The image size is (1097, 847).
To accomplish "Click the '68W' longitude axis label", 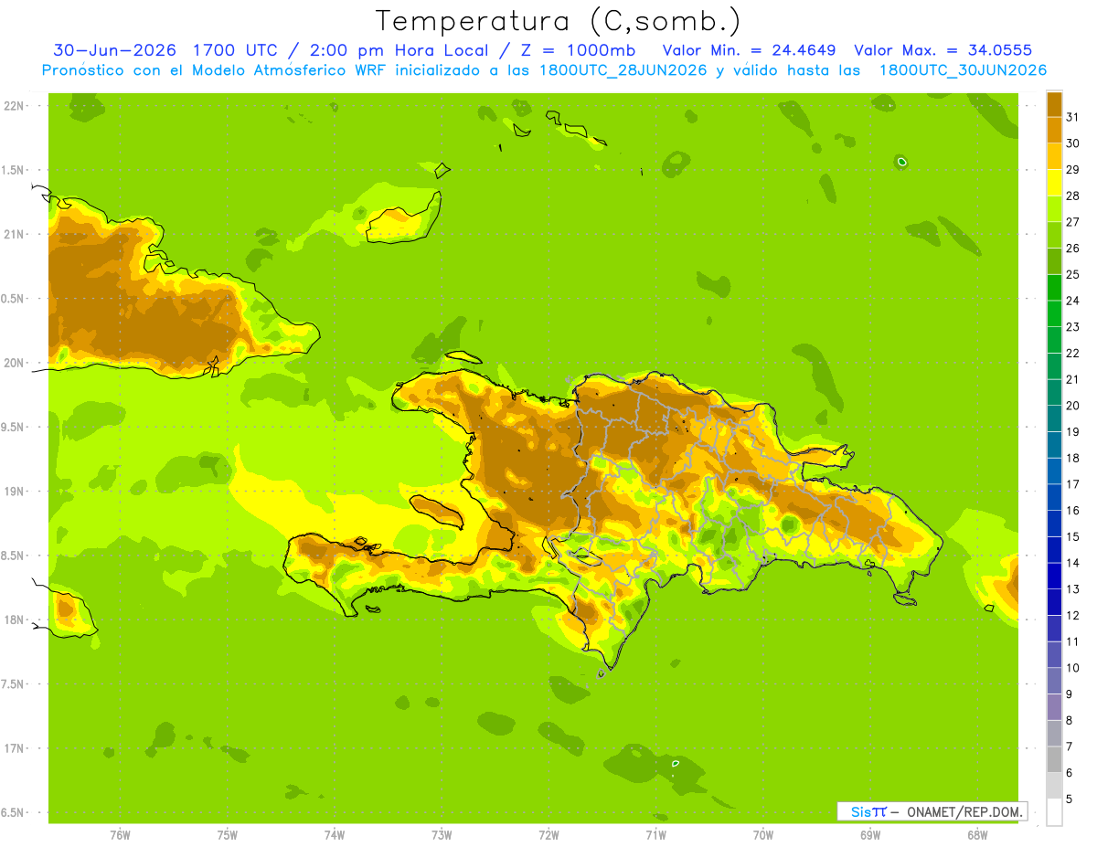I will click(977, 835).
